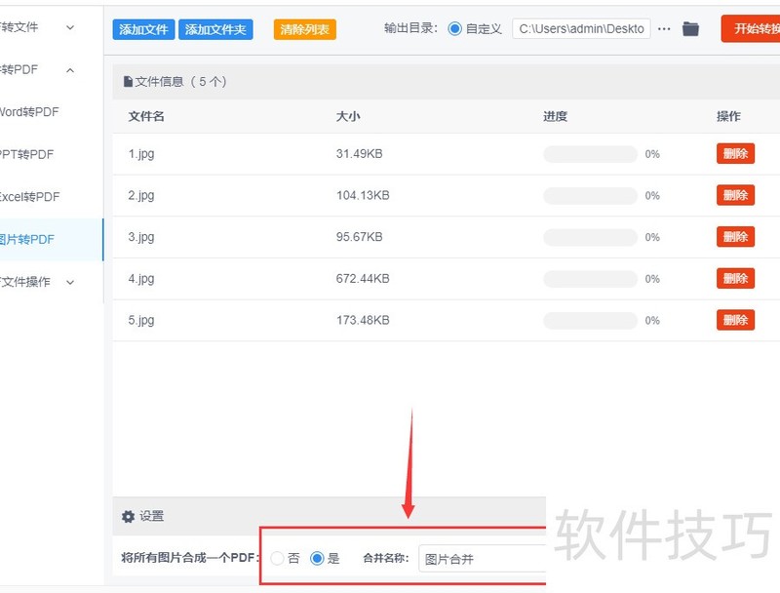Collapse the 转PDF sidebar section
Screen dimensions: 780x593
tap(70, 70)
